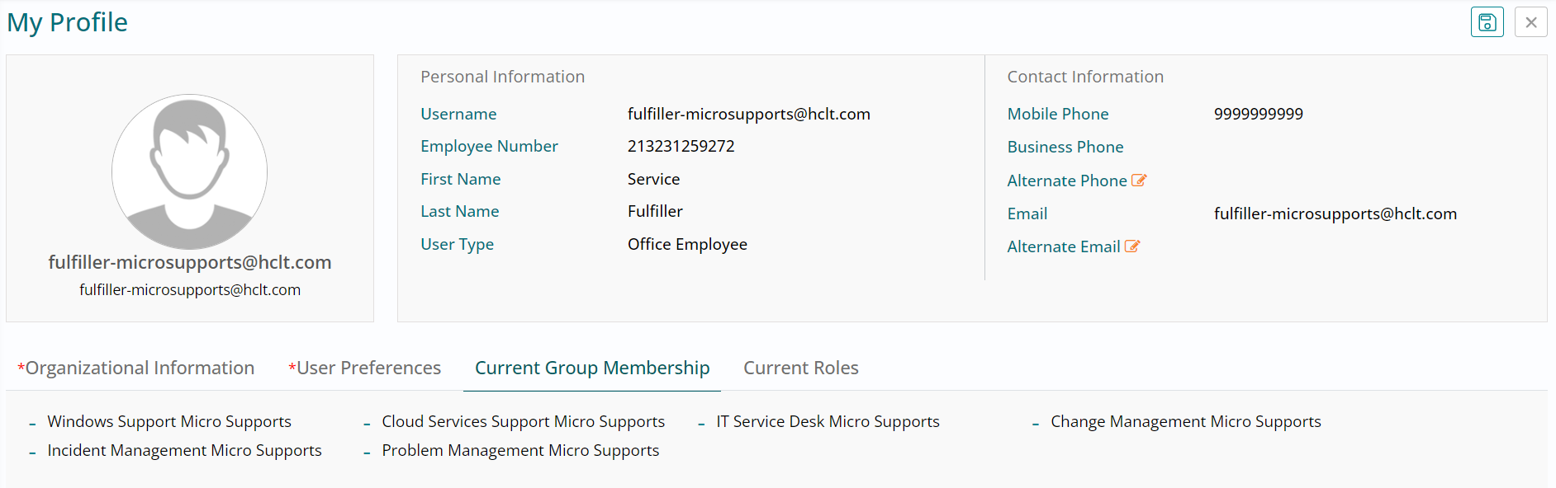Click the save profile icon
This screenshot has width=1556, height=488.
(x=1487, y=22)
